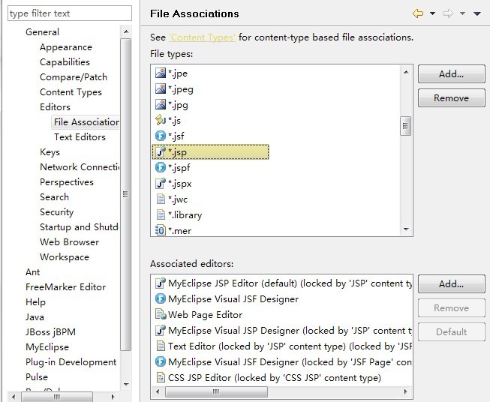The height and width of the screenshot is (402, 490).
Task: Open Keys preferences
Action: coord(50,152)
